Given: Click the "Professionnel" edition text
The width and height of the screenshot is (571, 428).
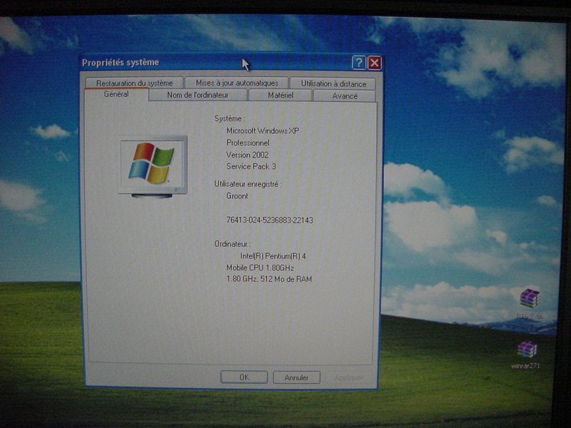Looking at the screenshot, I should pyautogui.click(x=248, y=143).
